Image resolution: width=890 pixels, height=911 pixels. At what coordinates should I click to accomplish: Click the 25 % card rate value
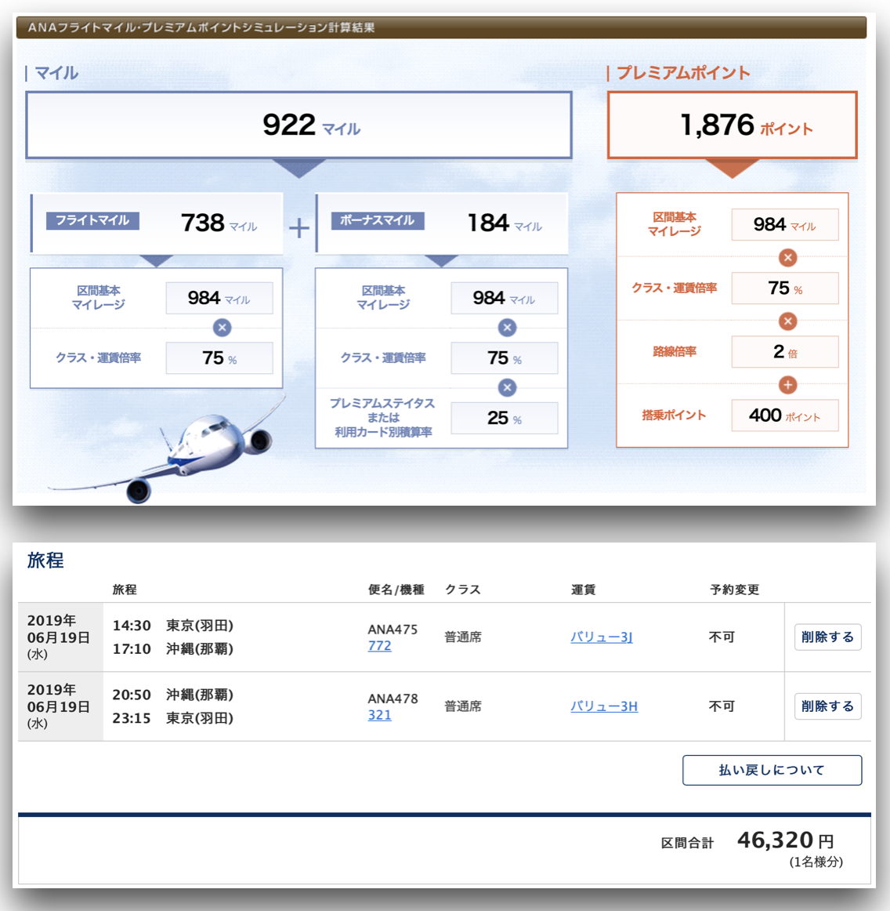504,418
